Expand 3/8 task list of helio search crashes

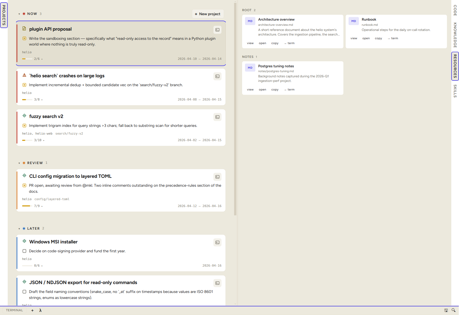[38, 100]
